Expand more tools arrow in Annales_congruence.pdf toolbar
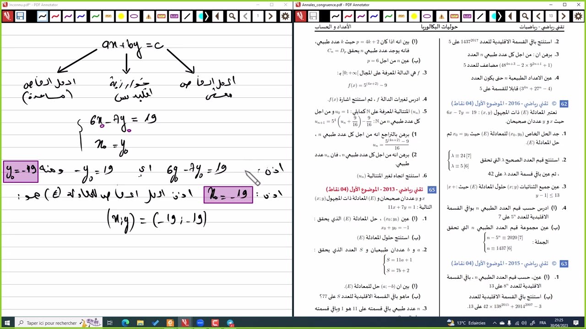The image size is (586, 329). (x=499, y=16)
